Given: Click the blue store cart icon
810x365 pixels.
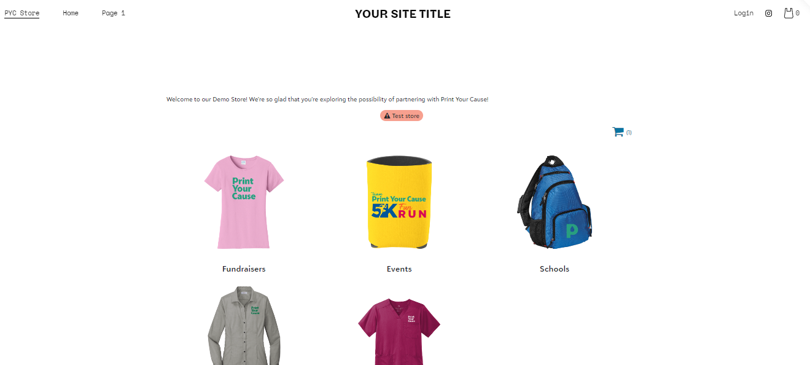Looking at the screenshot, I should pyautogui.click(x=618, y=131).
